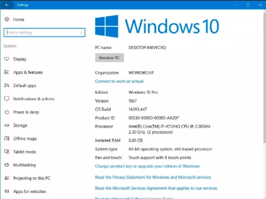Click the Offline maps map icon
The image size is (266, 199).
tap(7, 139)
